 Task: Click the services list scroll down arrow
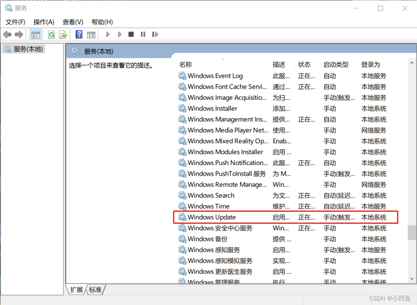click(x=412, y=279)
